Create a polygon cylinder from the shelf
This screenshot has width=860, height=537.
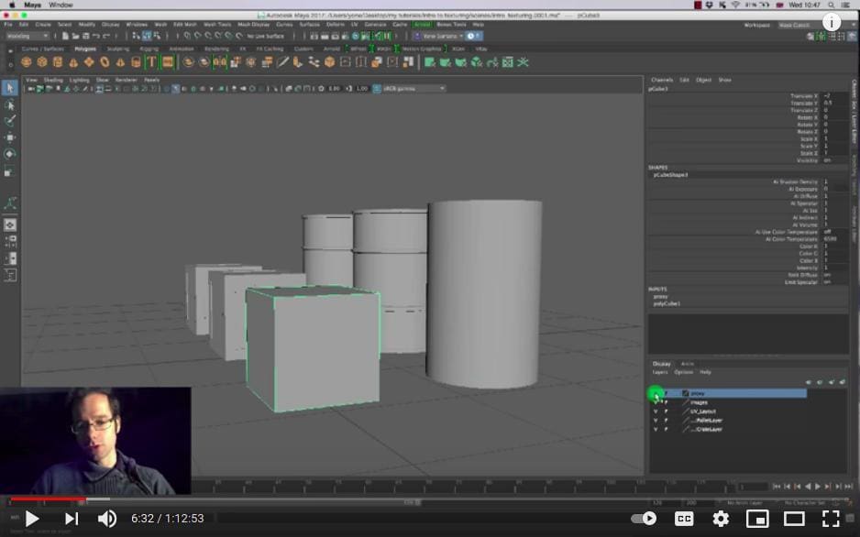click(58, 62)
